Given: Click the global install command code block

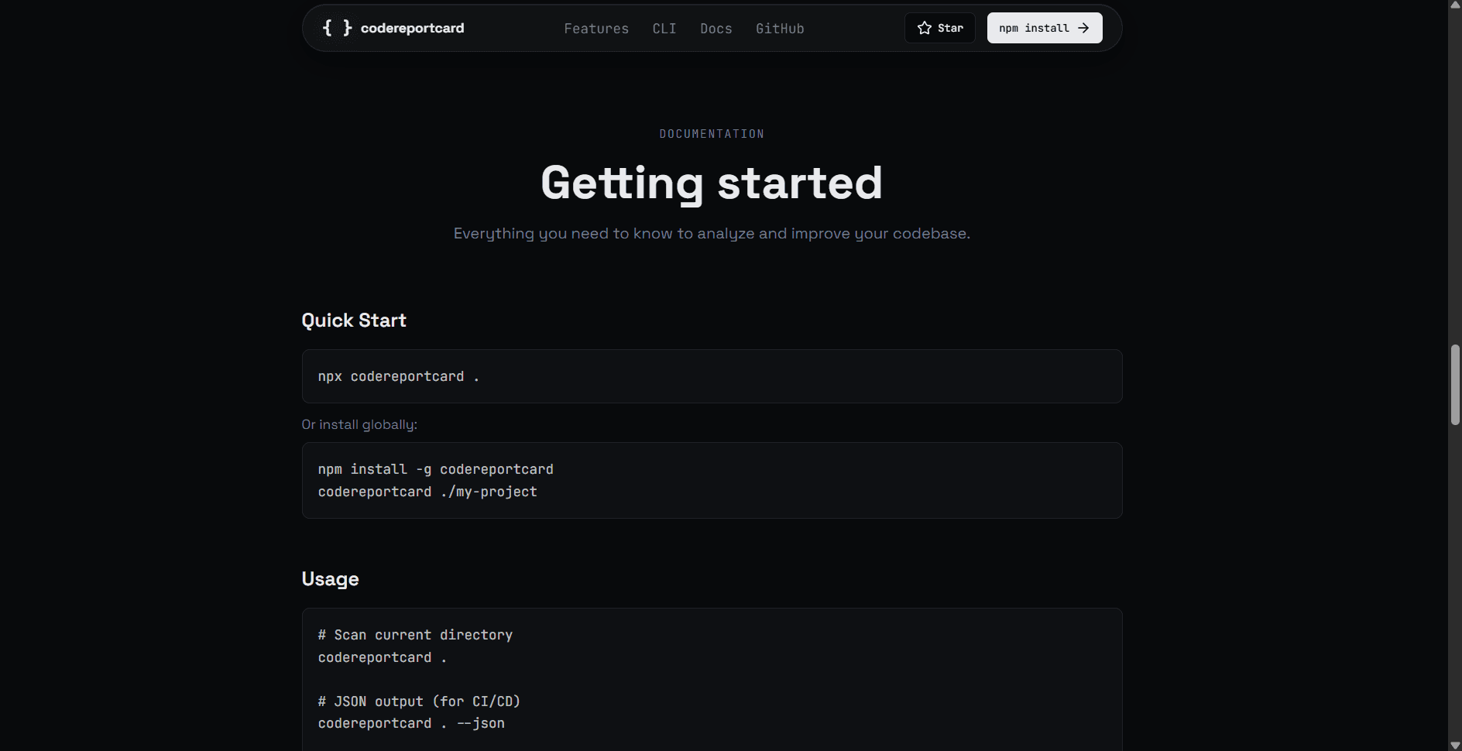Looking at the screenshot, I should [711, 480].
